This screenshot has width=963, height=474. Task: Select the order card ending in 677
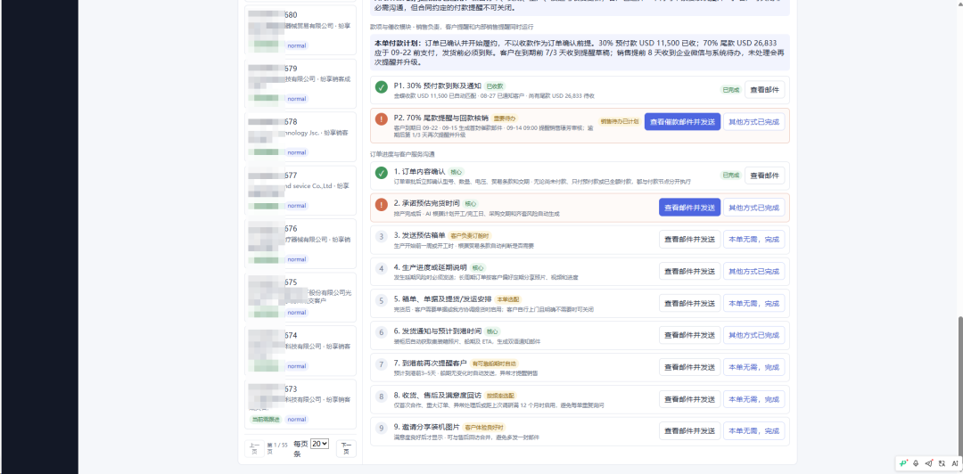300,191
